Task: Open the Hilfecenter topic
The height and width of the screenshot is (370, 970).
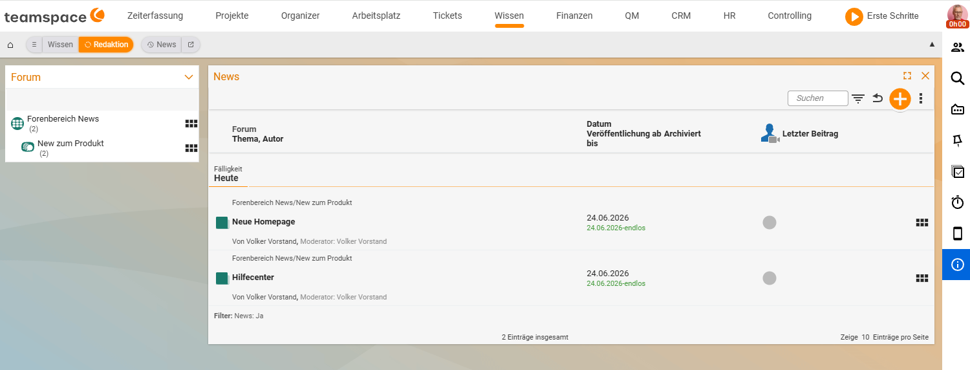Action: (253, 277)
